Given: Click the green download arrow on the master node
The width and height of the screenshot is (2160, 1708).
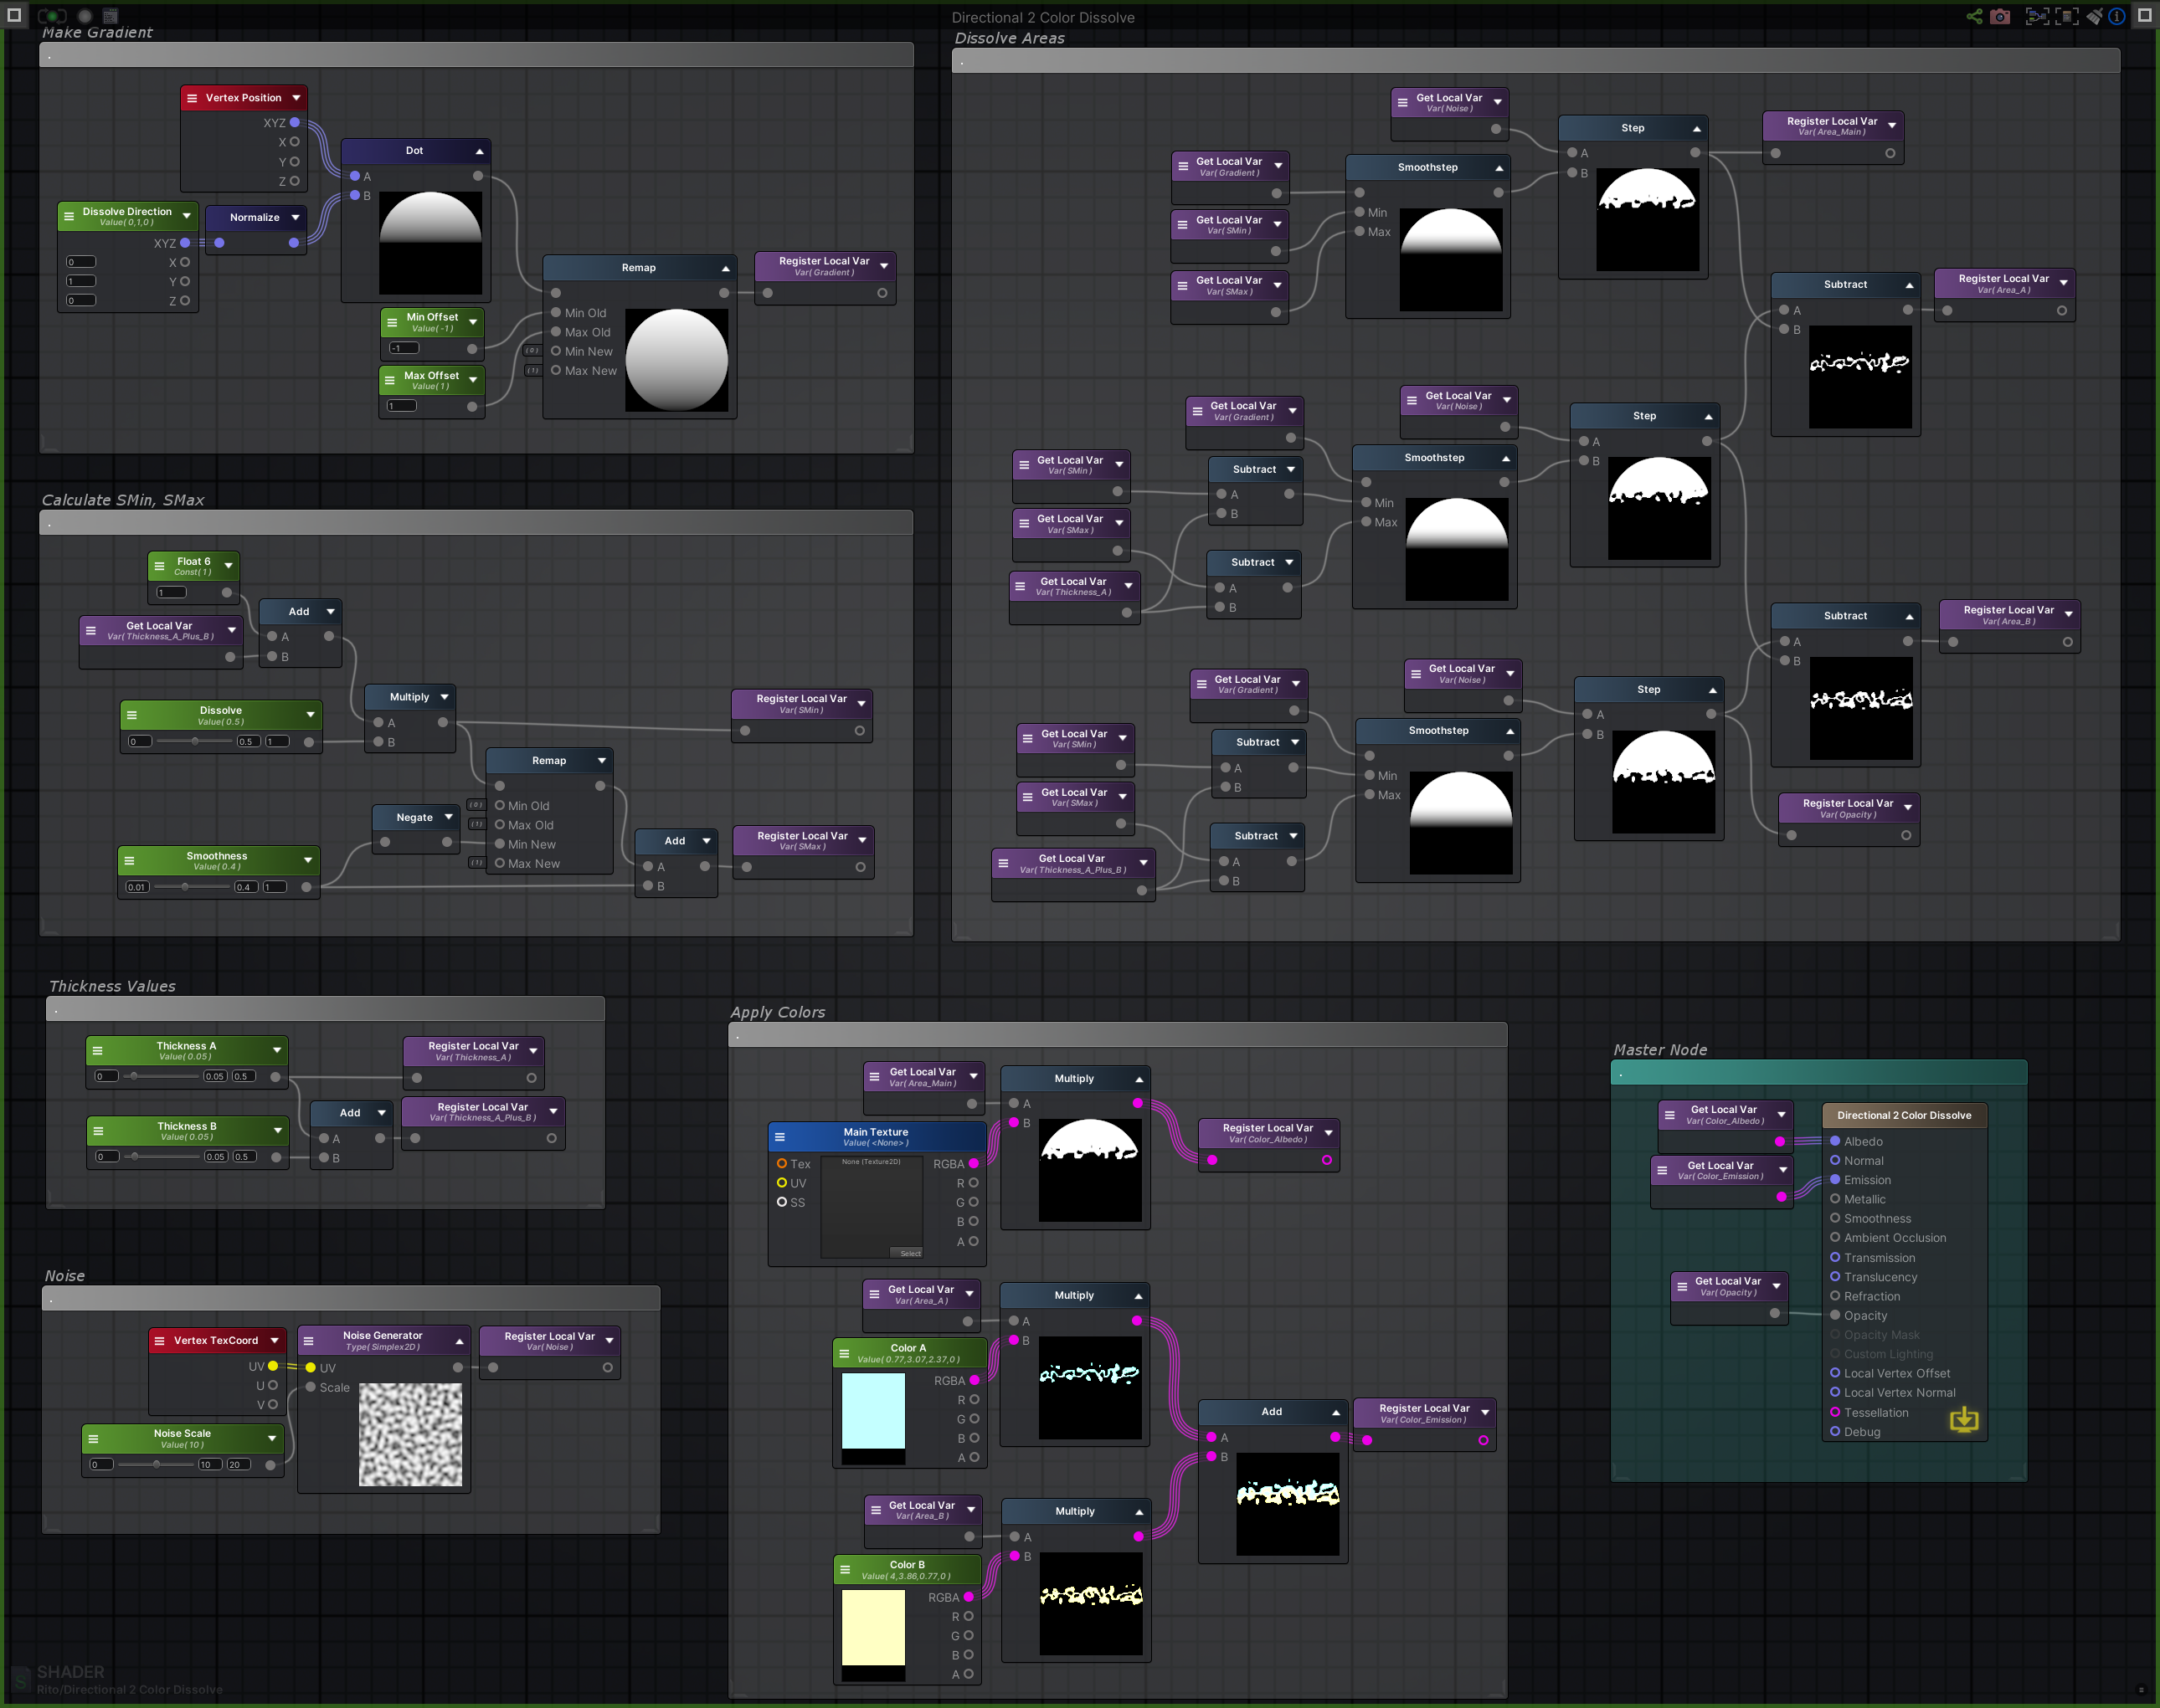Looking at the screenshot, I should point(1963,1420).
